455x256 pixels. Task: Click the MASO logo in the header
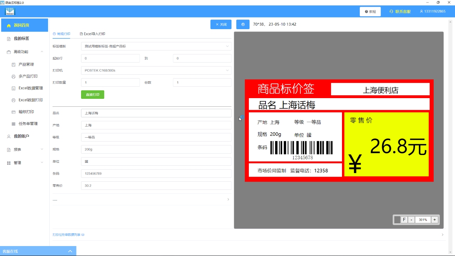(10, 12)
